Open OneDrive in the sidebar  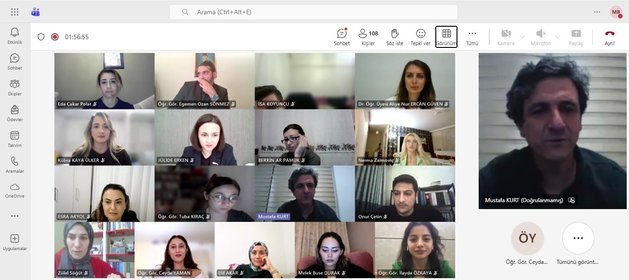click(15, 190)
